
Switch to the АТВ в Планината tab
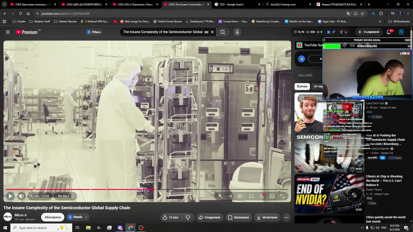coord(135,5)
